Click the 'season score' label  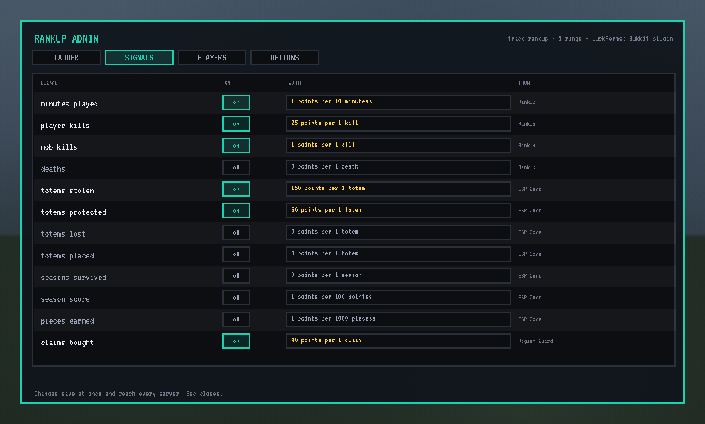tap(65, 299)
